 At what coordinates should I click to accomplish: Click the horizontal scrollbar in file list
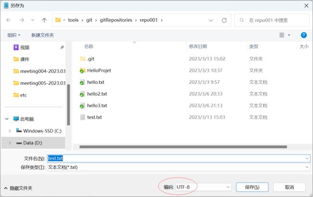183,147
